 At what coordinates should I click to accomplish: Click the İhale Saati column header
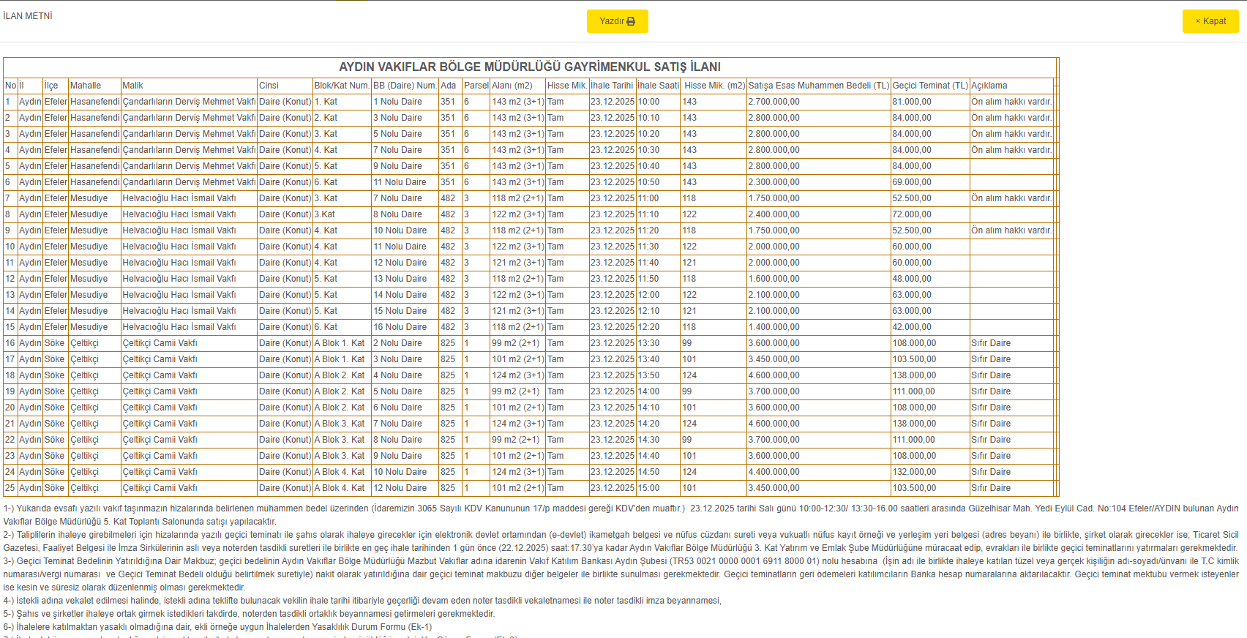658,86
